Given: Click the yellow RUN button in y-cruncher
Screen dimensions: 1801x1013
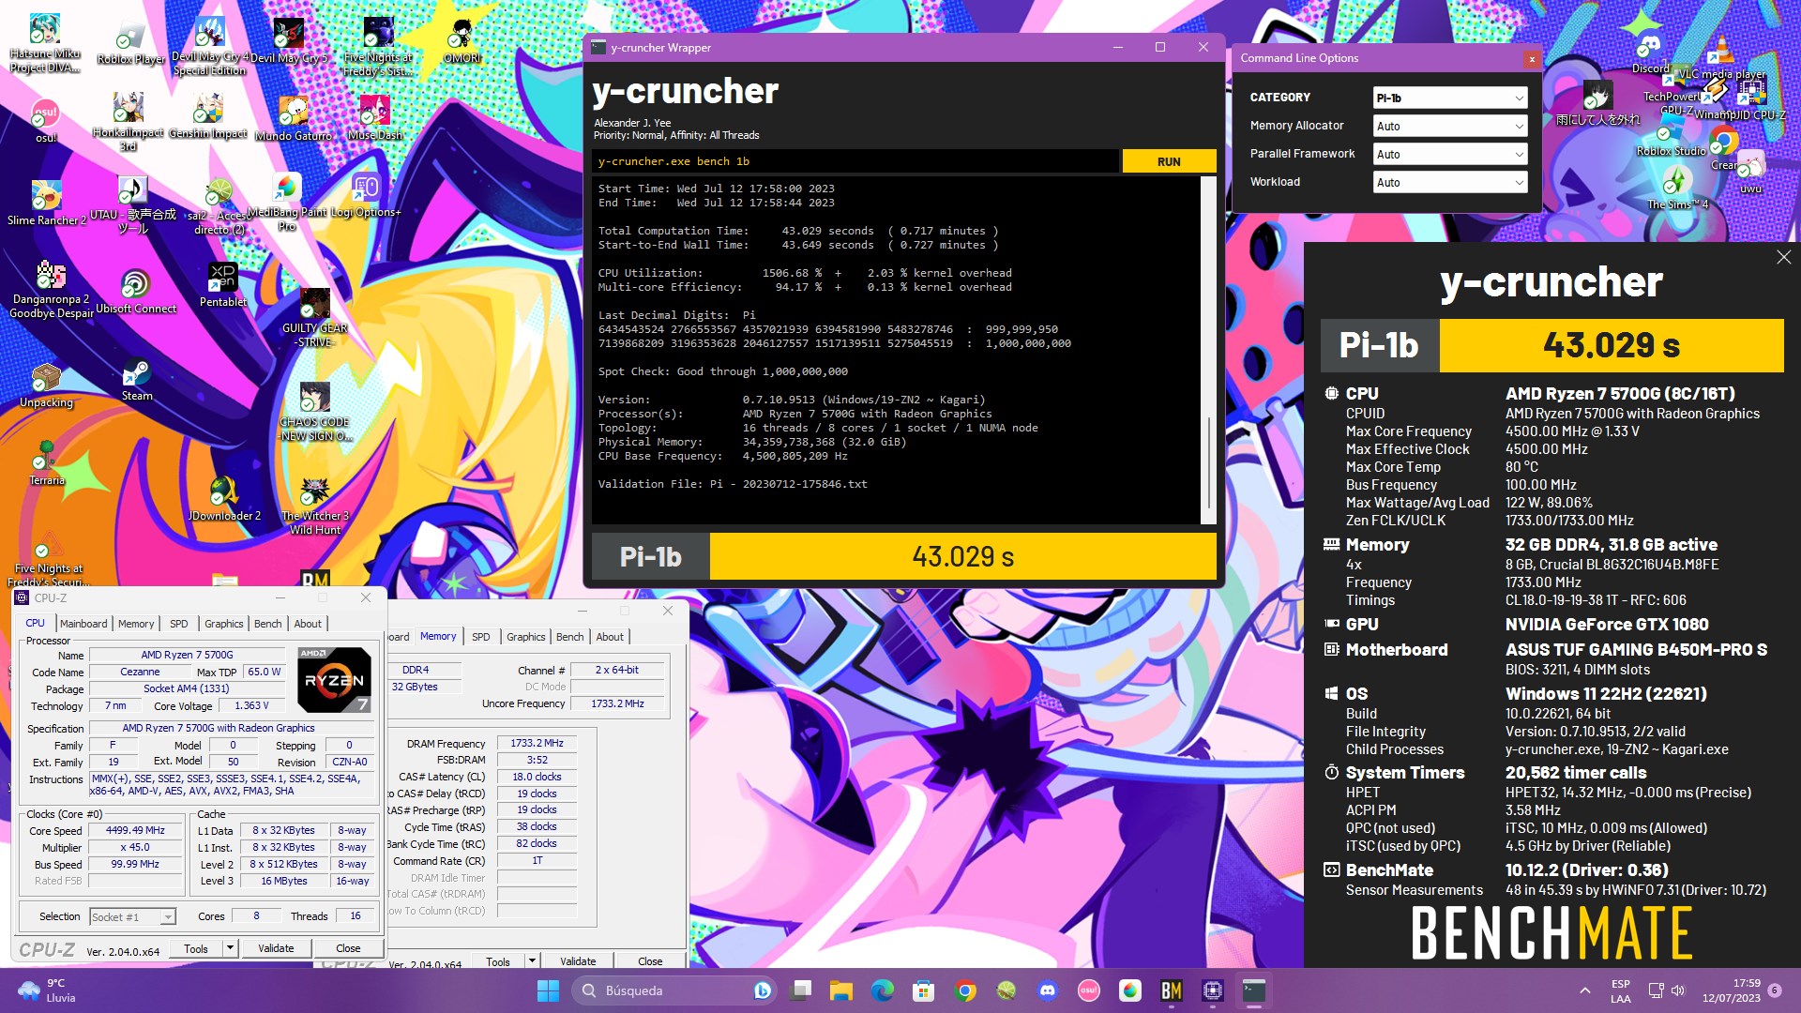Looking at the screenshot, I should 1169,161.
